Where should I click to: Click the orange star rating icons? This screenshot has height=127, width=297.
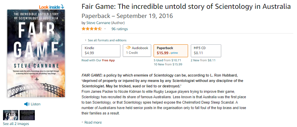pos(92,29)
